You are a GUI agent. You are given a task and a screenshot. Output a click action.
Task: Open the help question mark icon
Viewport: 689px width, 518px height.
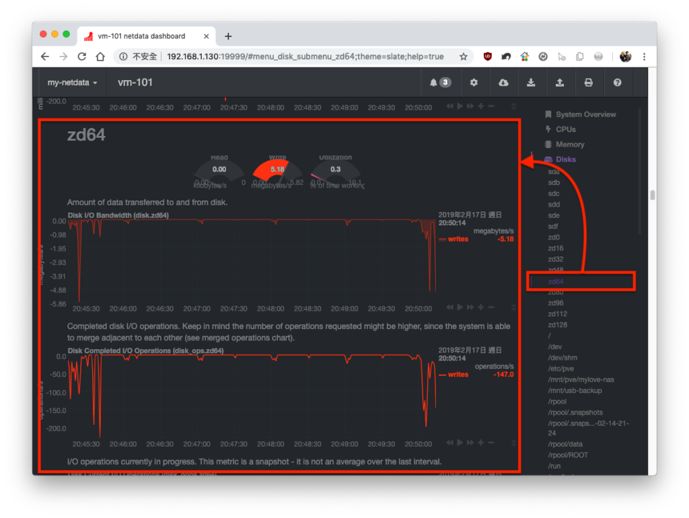coord(618,82)
